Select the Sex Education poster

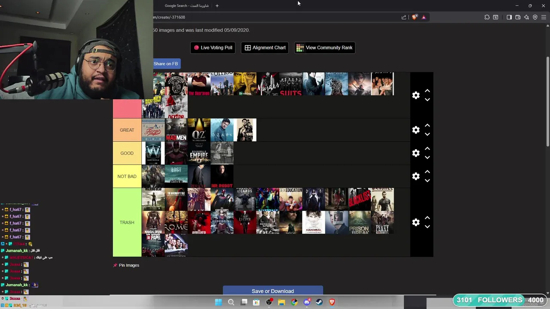coord(291,200)
